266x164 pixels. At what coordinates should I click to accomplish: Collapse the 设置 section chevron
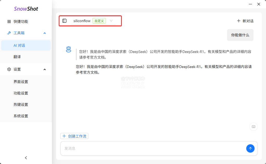(x=45, y=70)
